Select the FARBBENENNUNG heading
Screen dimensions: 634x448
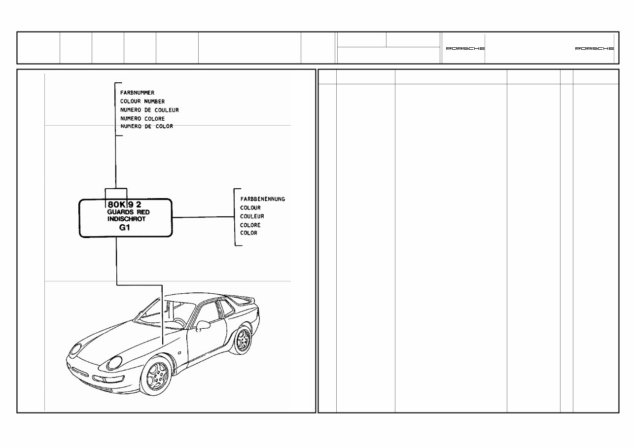(262, 199)
